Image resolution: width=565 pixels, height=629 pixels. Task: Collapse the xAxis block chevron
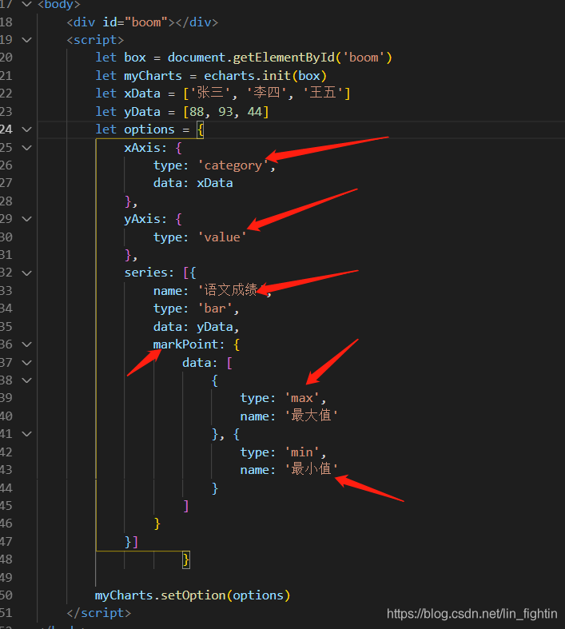click(26, 148)
